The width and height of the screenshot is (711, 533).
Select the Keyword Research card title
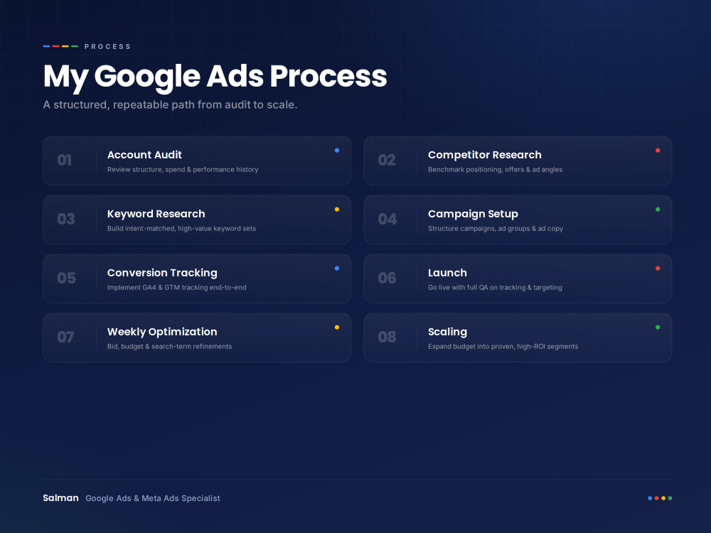156,214
